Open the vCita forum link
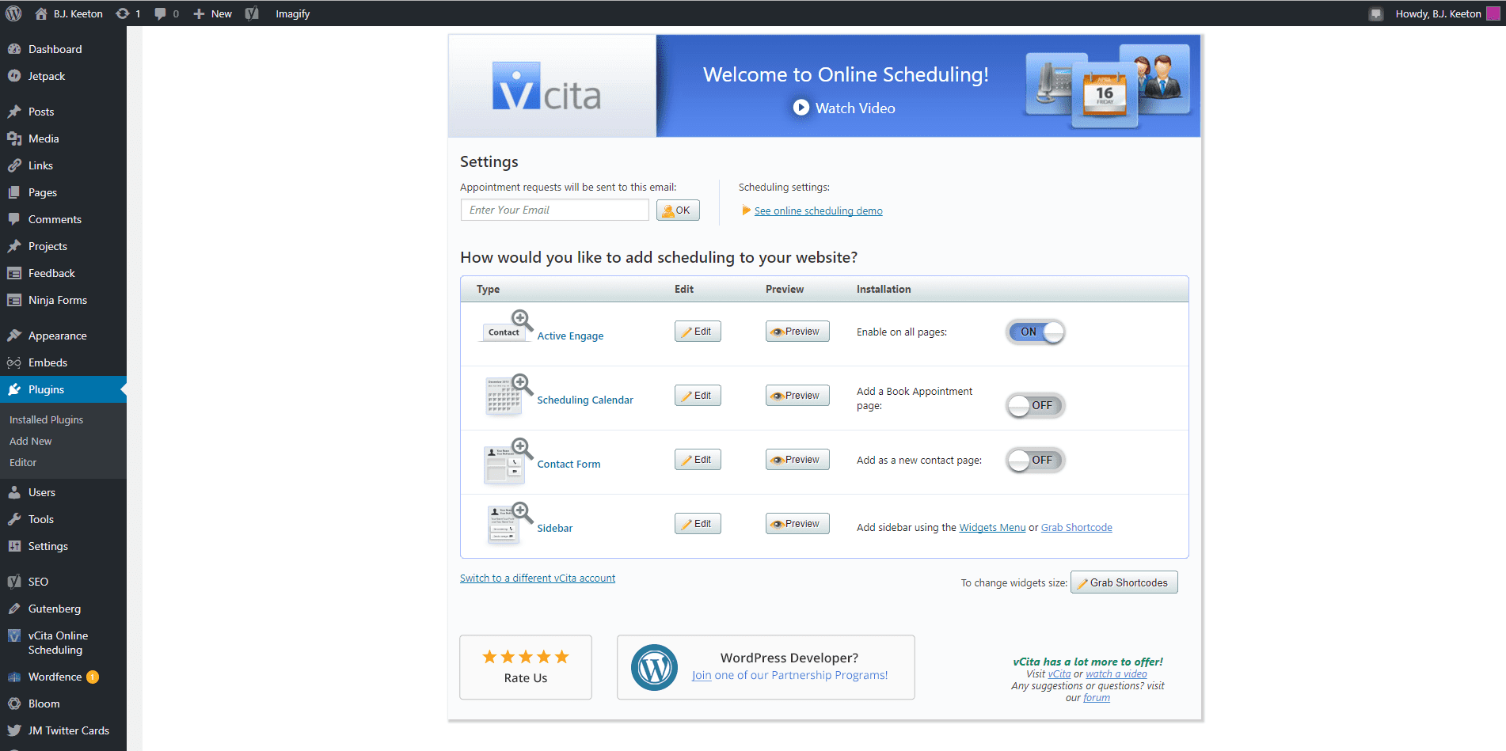 pyautogui.click(x=1097, y=698)
